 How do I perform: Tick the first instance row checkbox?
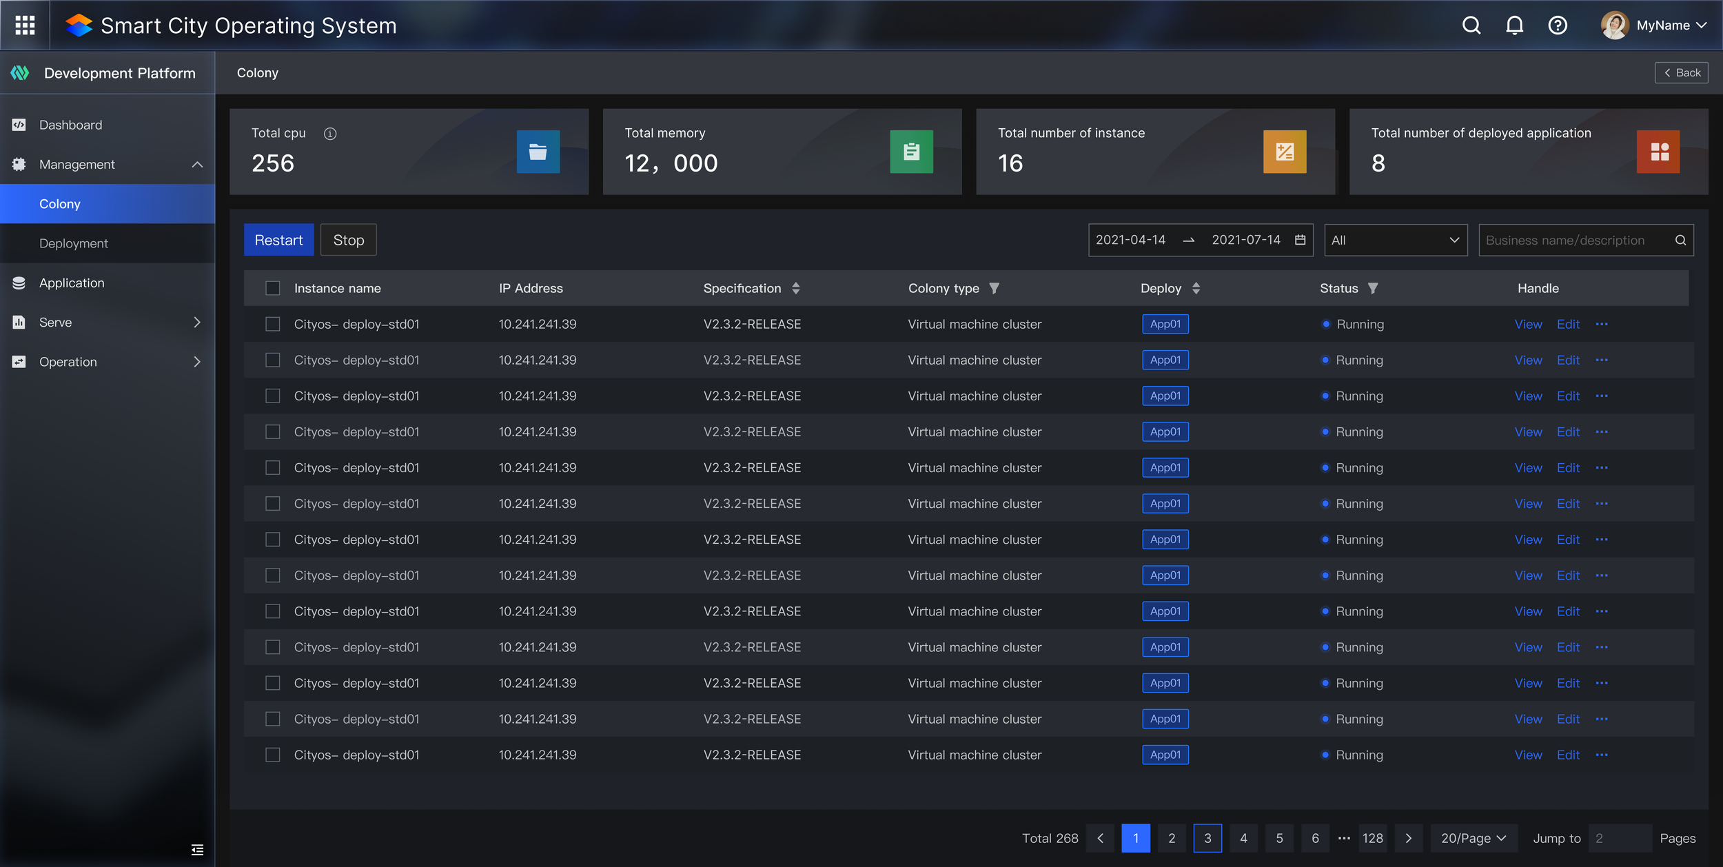click(x=273, y=324)
